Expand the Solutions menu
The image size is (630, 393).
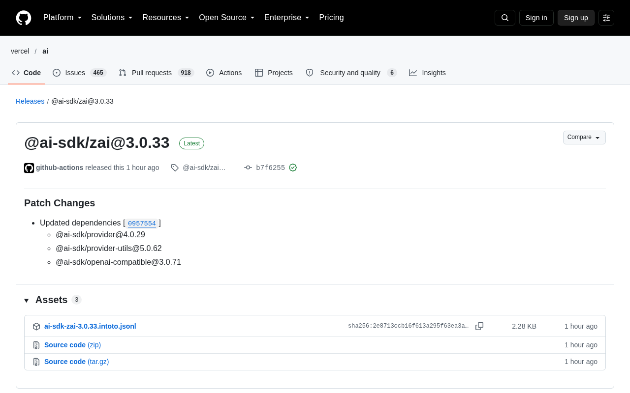(x=112, y=18)
